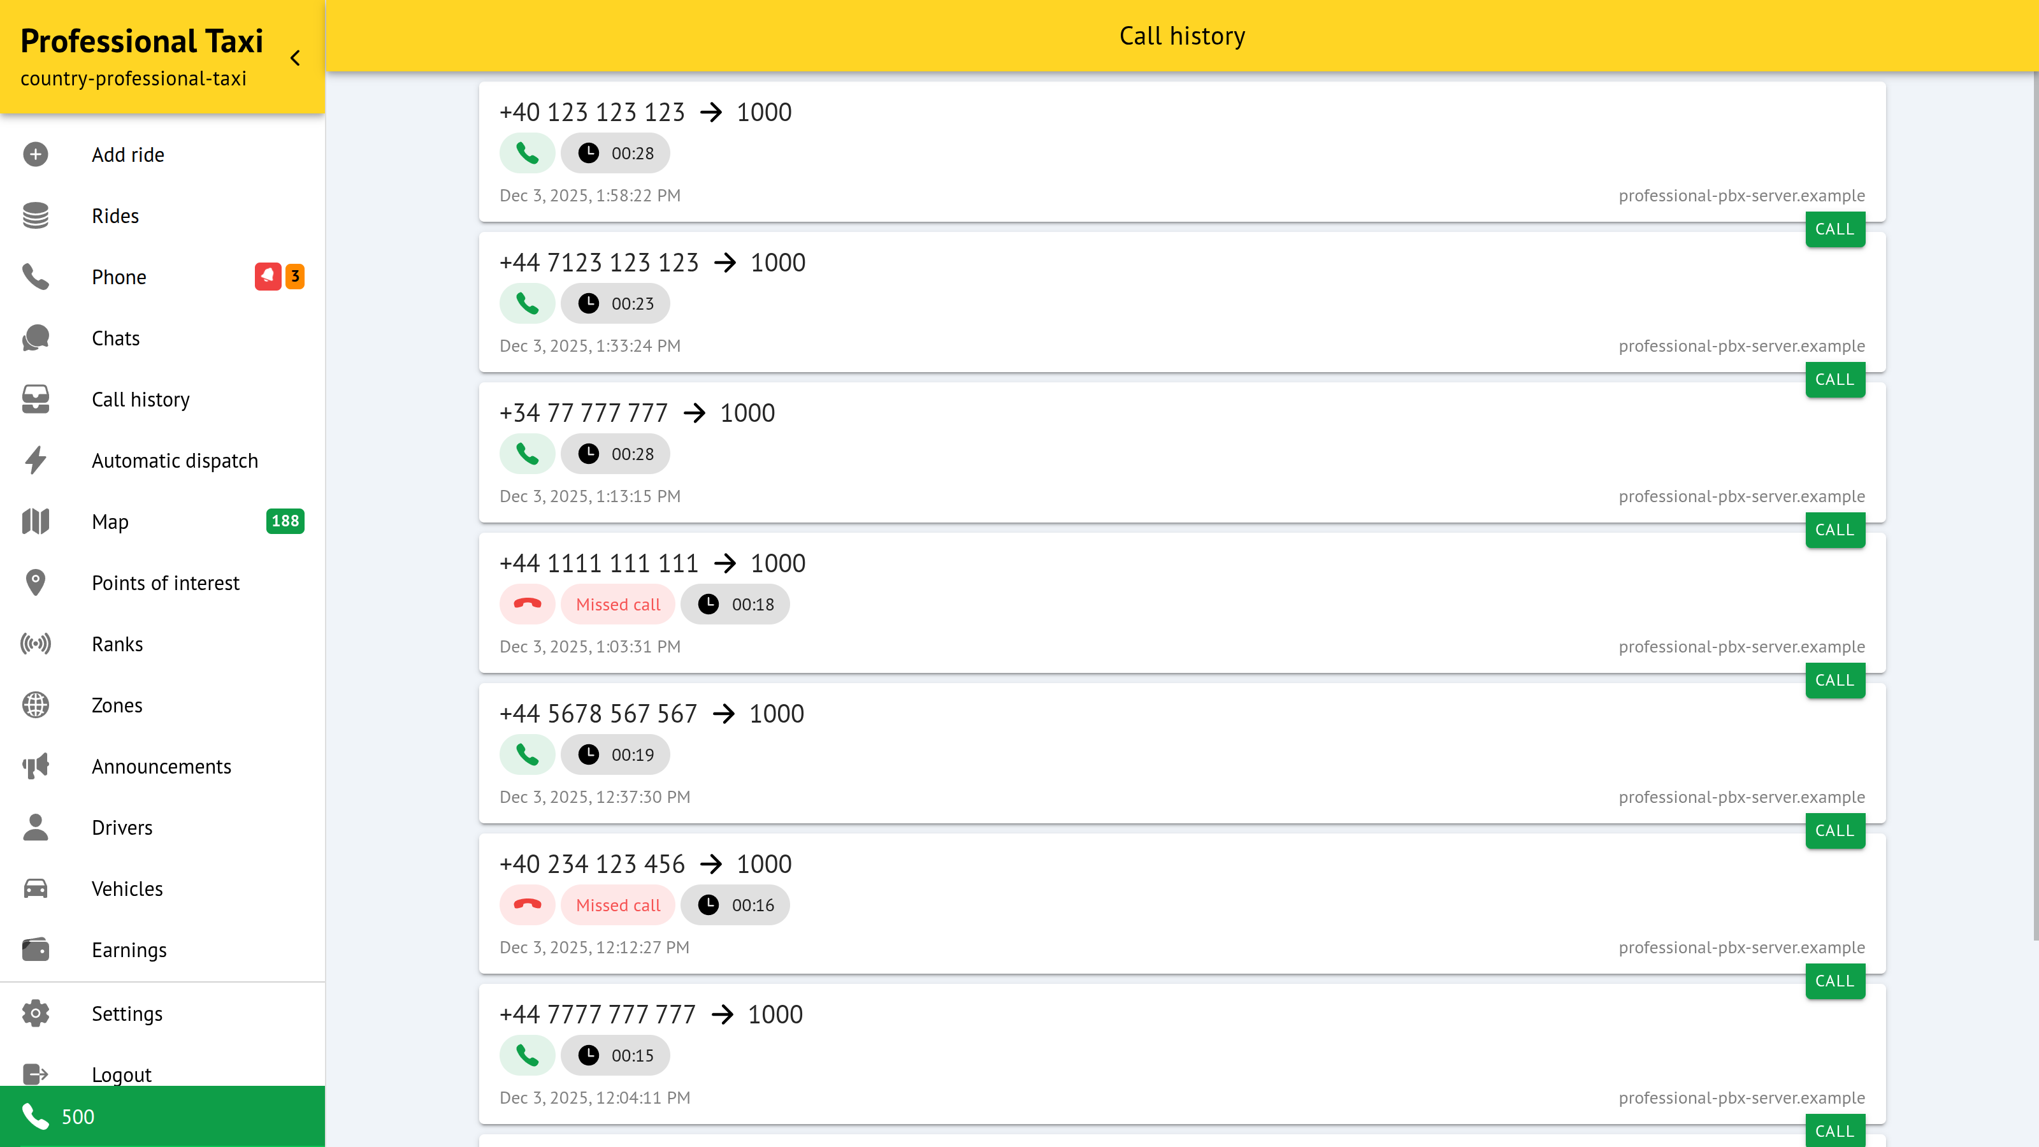Open Settings with the gear icon
The width and height of the screenshot is (2039, 1147).
coord(36,1013)
